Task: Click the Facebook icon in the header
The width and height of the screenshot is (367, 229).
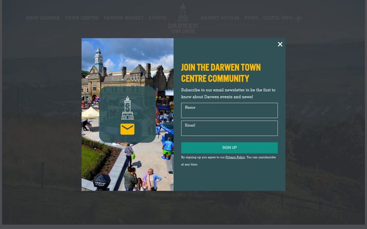Action: 298,18
